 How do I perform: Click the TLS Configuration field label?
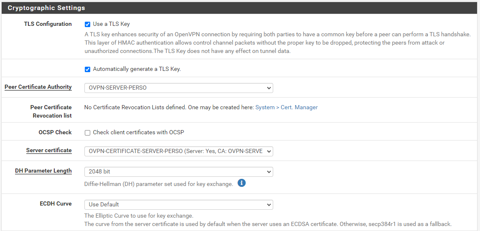(x=48, y=24)
